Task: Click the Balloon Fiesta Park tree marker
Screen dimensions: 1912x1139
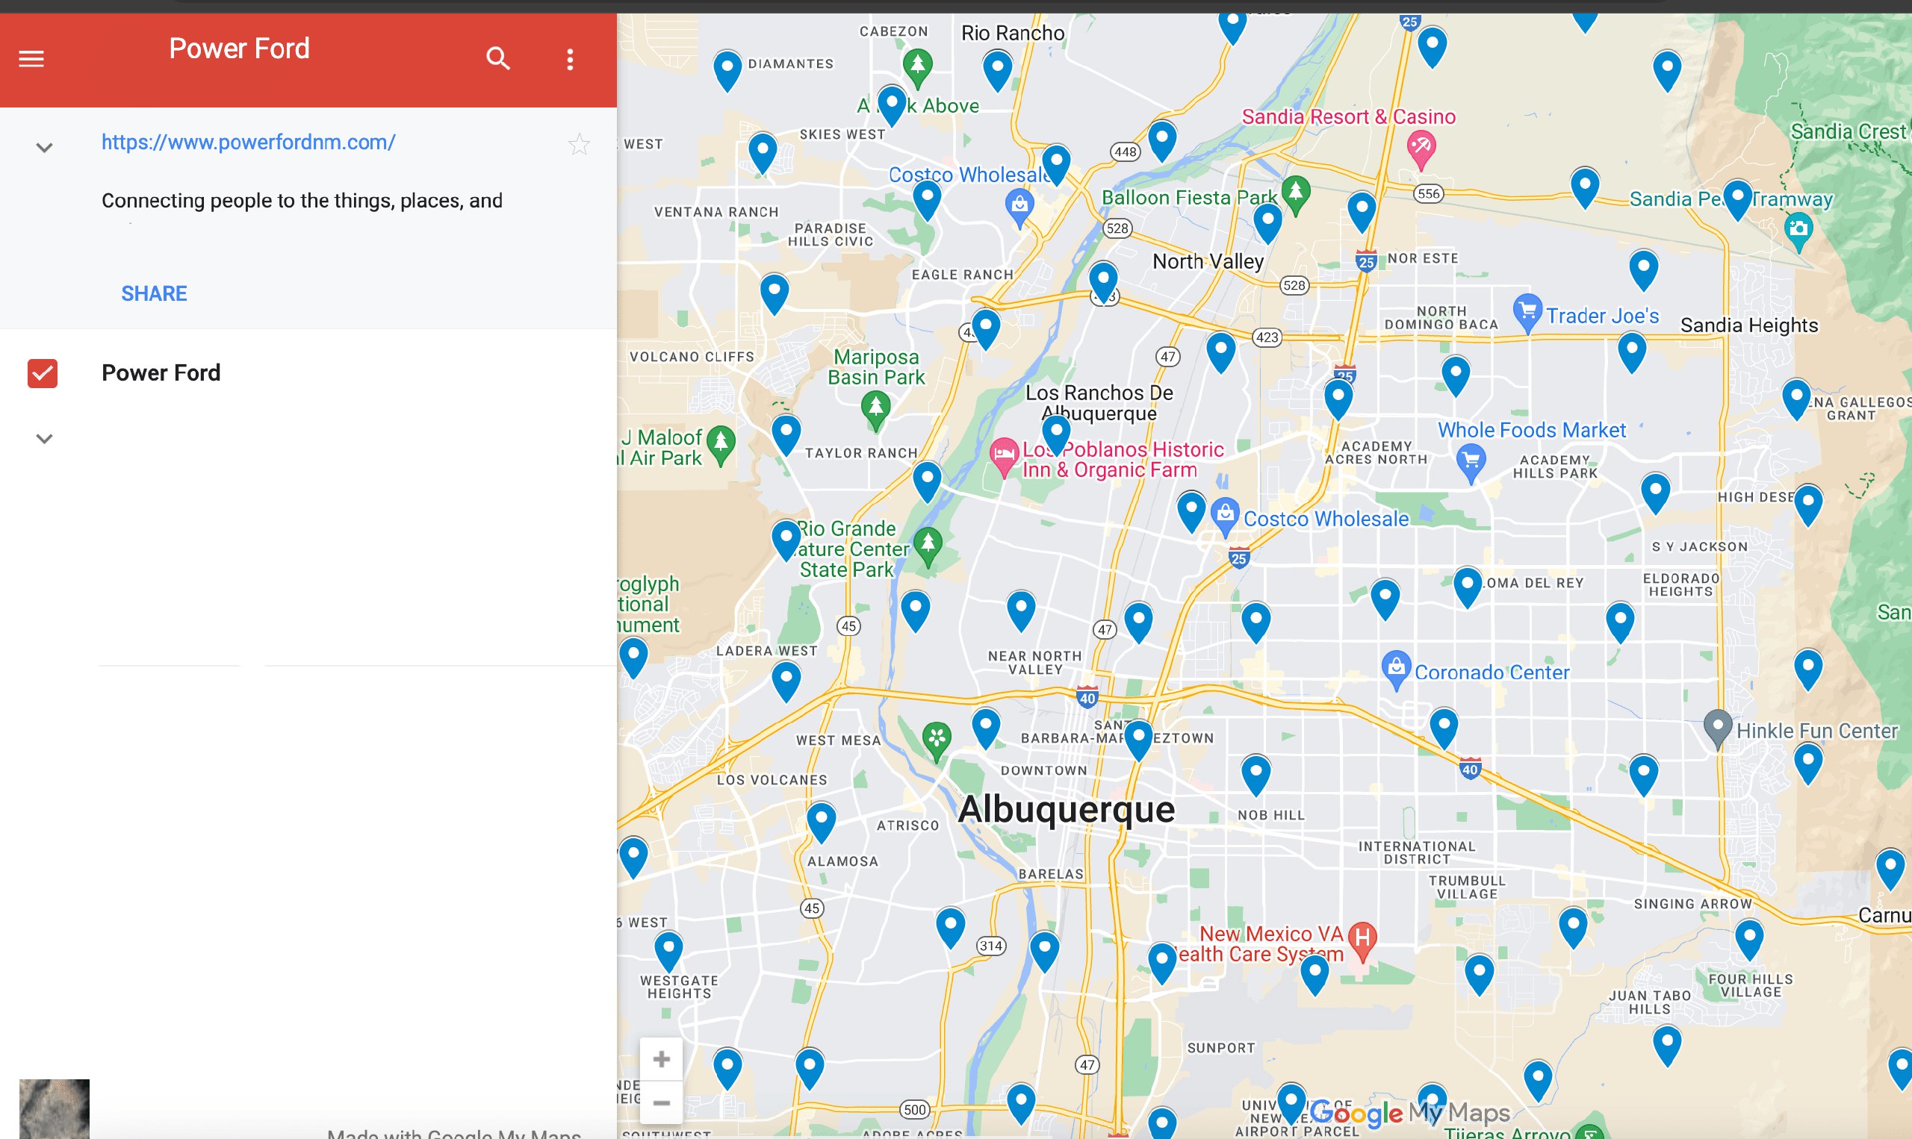Action: tap(1296, 192)
